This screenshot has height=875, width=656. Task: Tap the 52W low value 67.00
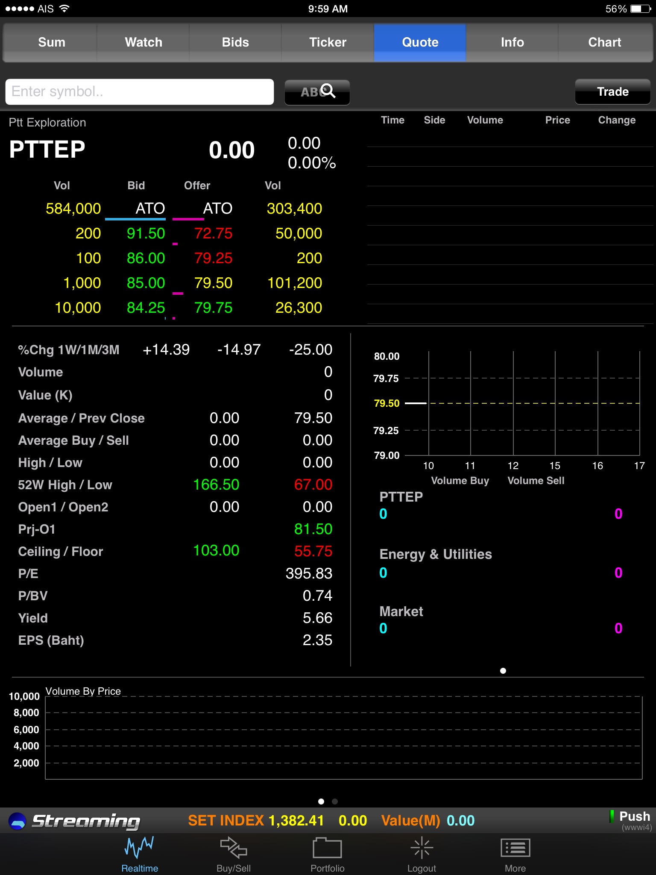[x=313, y=484]
